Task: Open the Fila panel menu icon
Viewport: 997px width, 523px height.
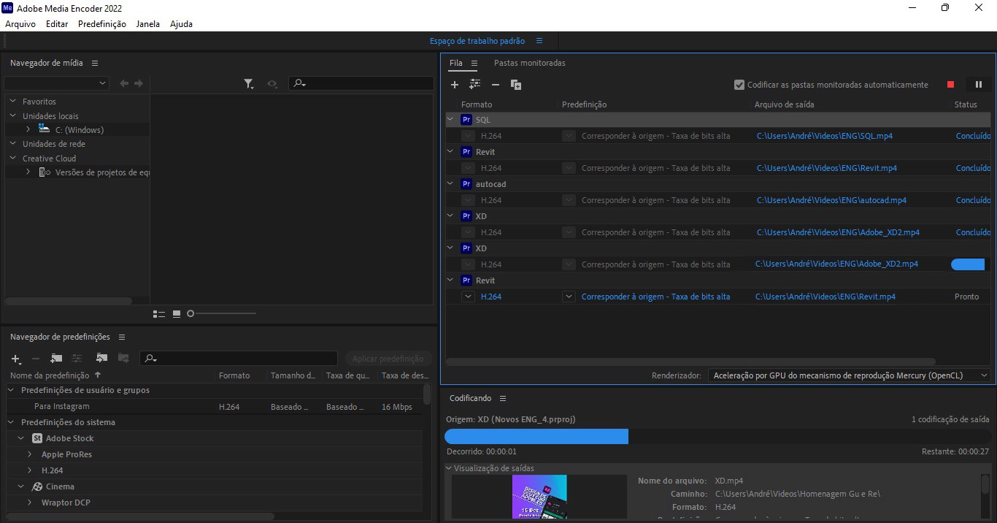Action: [474, 64]
